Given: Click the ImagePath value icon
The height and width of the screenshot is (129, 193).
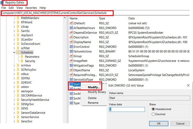Looking at the screenshot, I should coord(71,61).
